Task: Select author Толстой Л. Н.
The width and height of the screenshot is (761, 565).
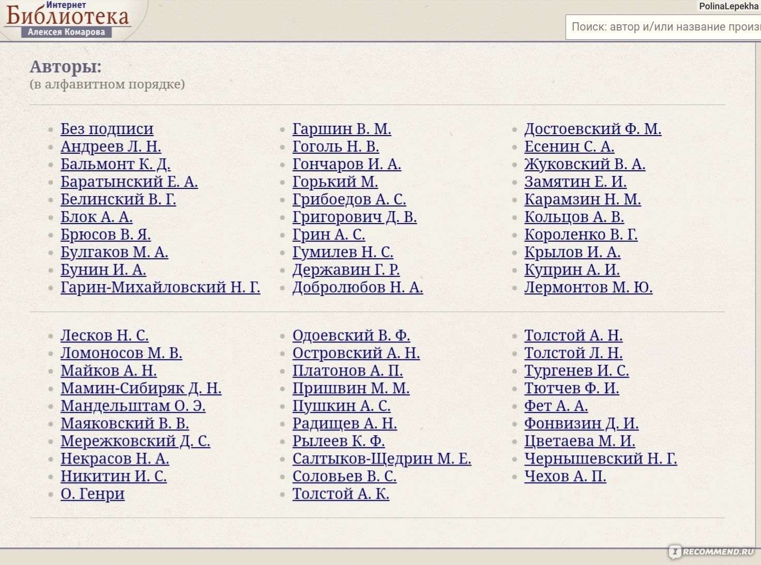Action: point(573,353)
